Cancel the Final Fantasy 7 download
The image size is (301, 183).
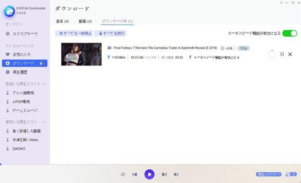click(x=290, y=54)
